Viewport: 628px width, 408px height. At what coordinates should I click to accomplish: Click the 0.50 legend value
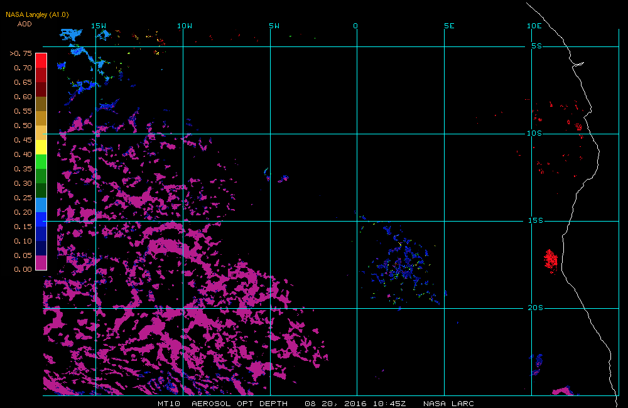click(x=23, y=126)
